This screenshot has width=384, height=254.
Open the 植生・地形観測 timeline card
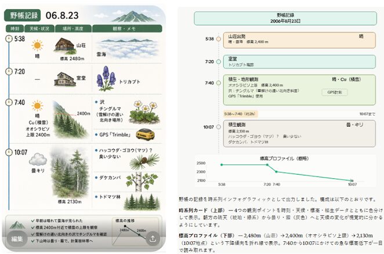(299, 90)
